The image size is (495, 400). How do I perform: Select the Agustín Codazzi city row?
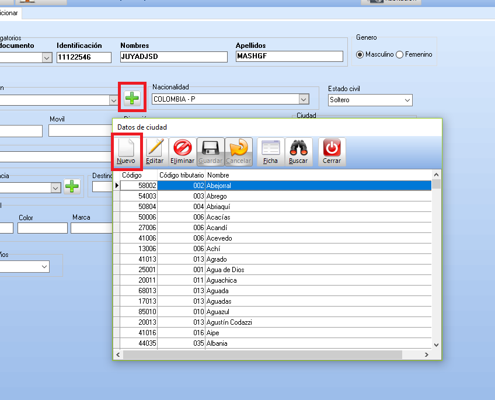229,322
